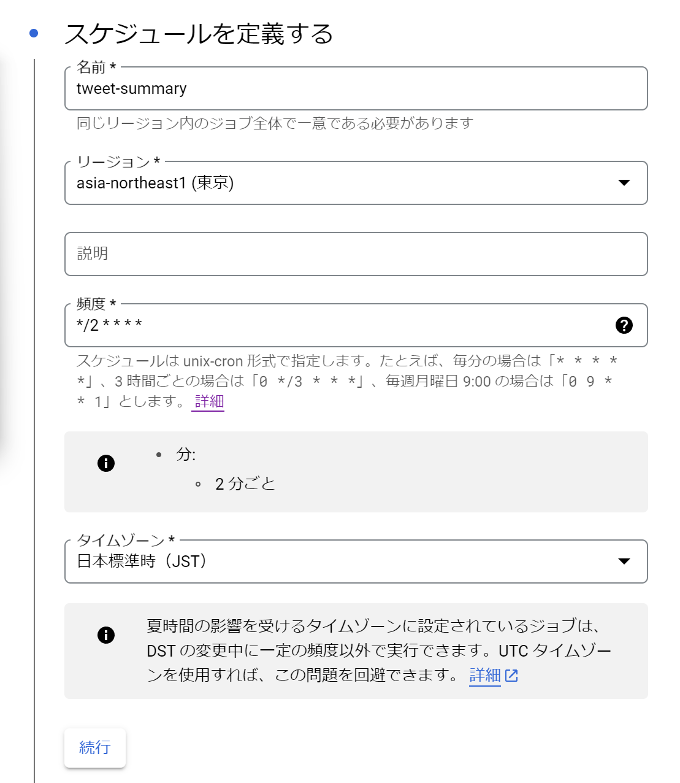Expand the リージョン dropdown arrow

coord(624,183)
